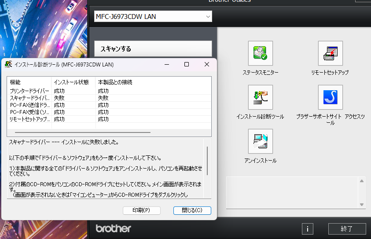Click the 終了 button in Brother Utilities
Image resolution: width=371 pixels, height=239 pixels.
347,229
